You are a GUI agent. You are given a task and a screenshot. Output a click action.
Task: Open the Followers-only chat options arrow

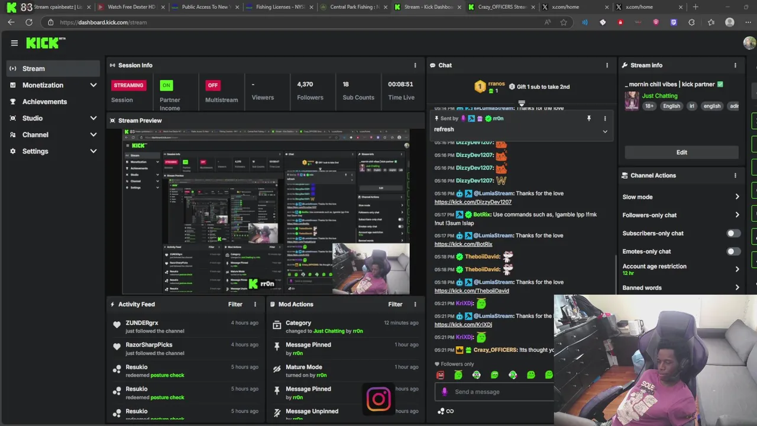pyautogui.click(x=737, y=215)
